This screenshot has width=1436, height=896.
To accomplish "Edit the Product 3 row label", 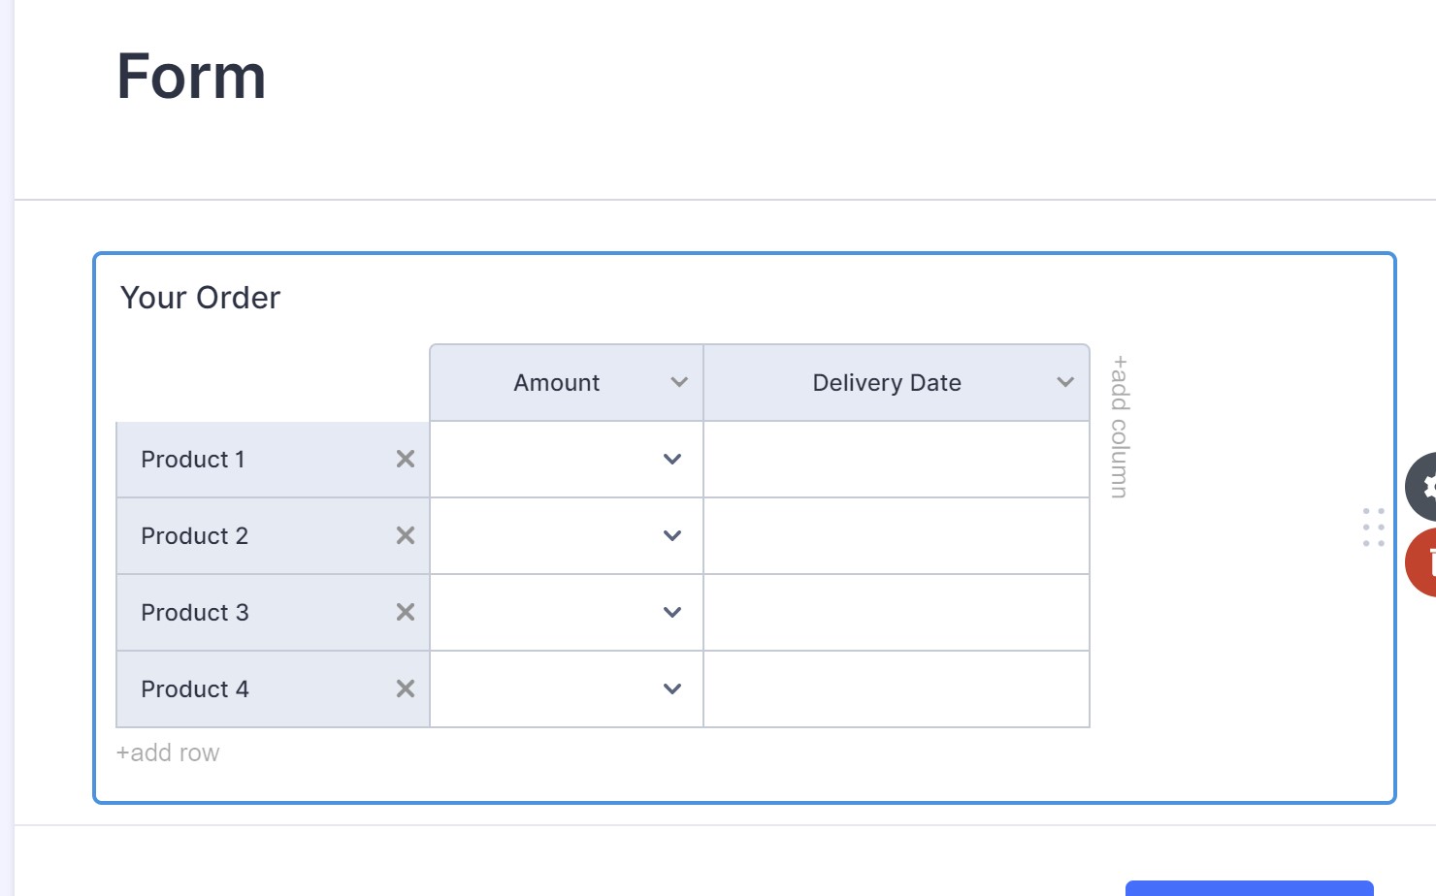I will coord(195,613).
